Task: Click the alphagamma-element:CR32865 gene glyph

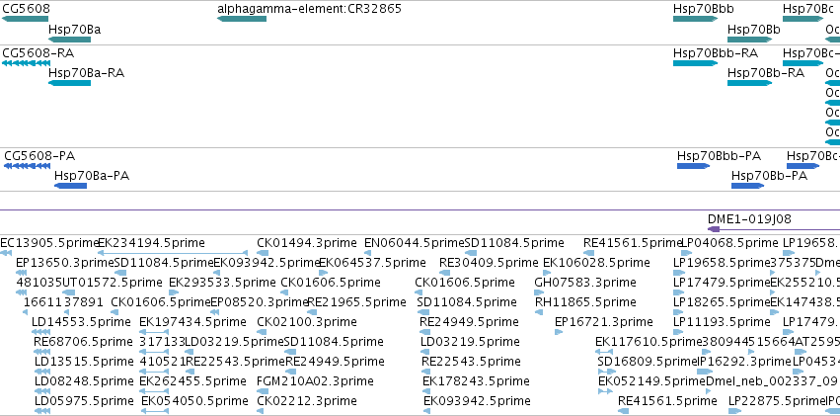Action: (242, 19)
